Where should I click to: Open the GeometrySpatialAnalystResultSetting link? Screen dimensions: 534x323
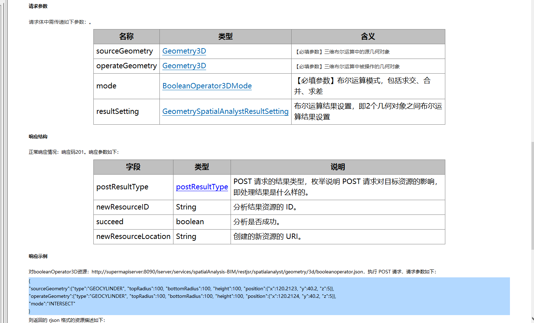click(226, 111)
